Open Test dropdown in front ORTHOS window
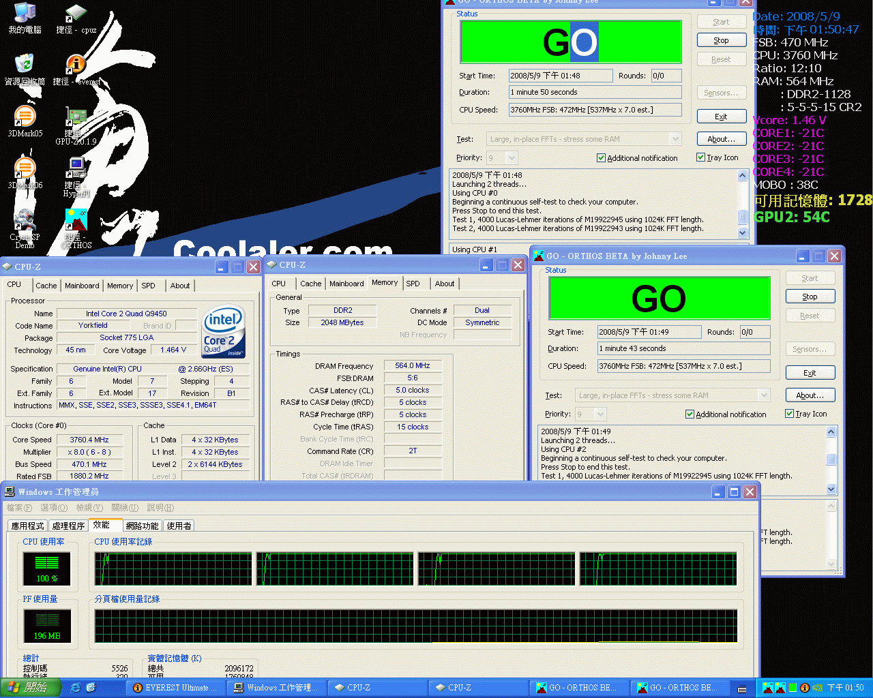Viewport: 873px width, 698px height. [764, 395]
